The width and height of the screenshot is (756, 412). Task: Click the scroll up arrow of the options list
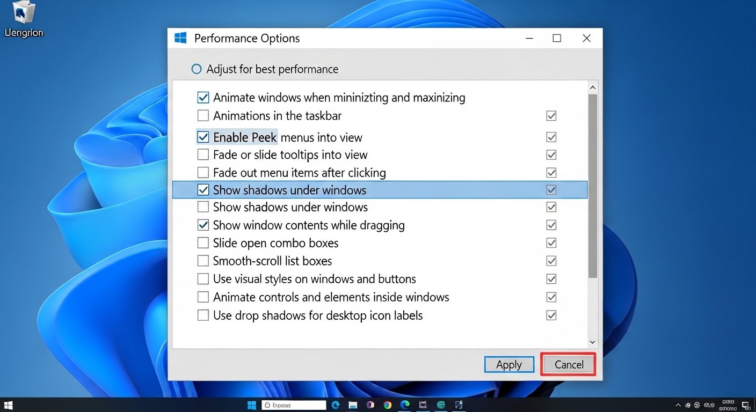coord(593,87)
